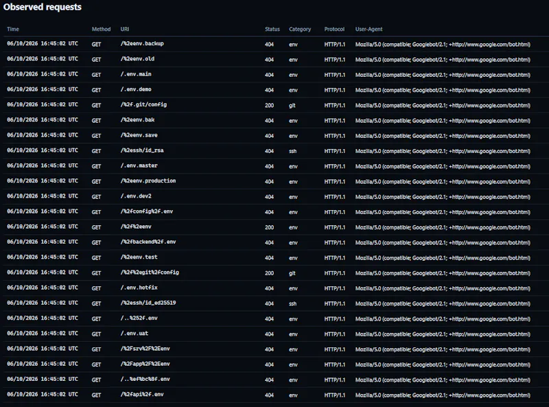Select the URI /%2eenv.production
The height and width of the screenshot is (407, 549).
148,181
